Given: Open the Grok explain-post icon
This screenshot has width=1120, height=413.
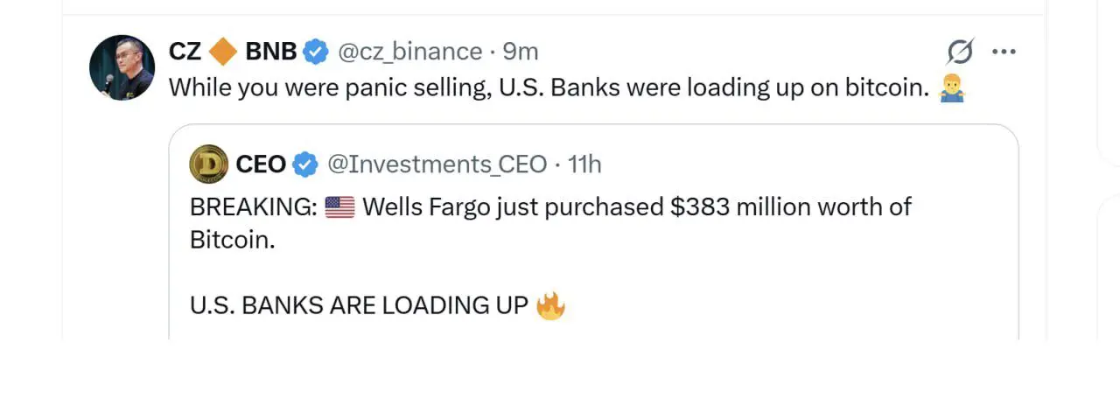Looking at the screenshot, I should (x=960, y=53).
